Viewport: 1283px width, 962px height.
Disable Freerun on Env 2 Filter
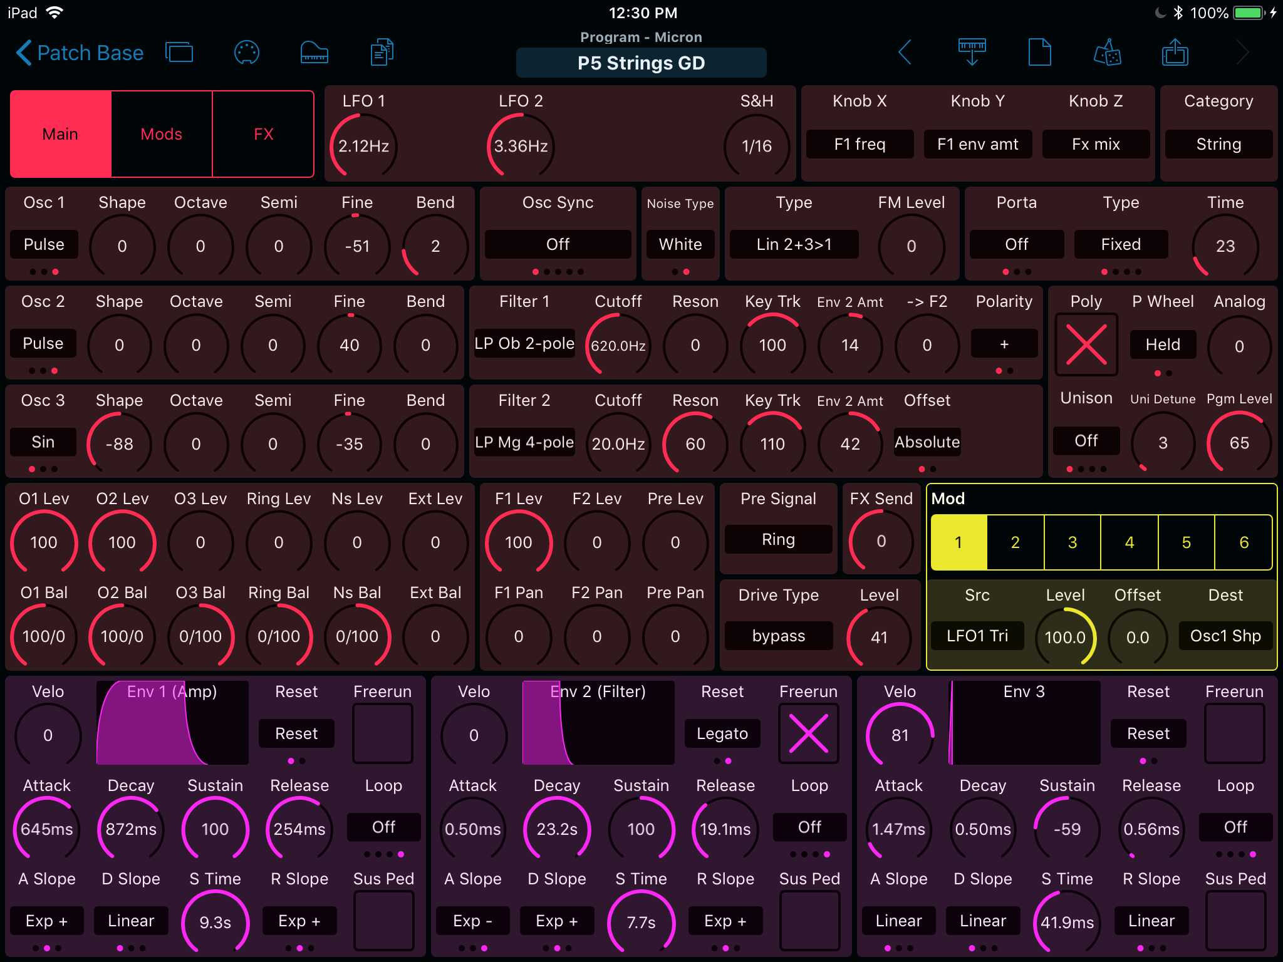808,733
